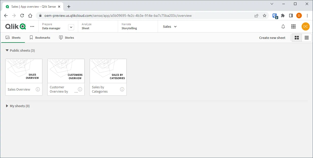Click Create new sheet
Screen dimensions: 313x158
272,37
